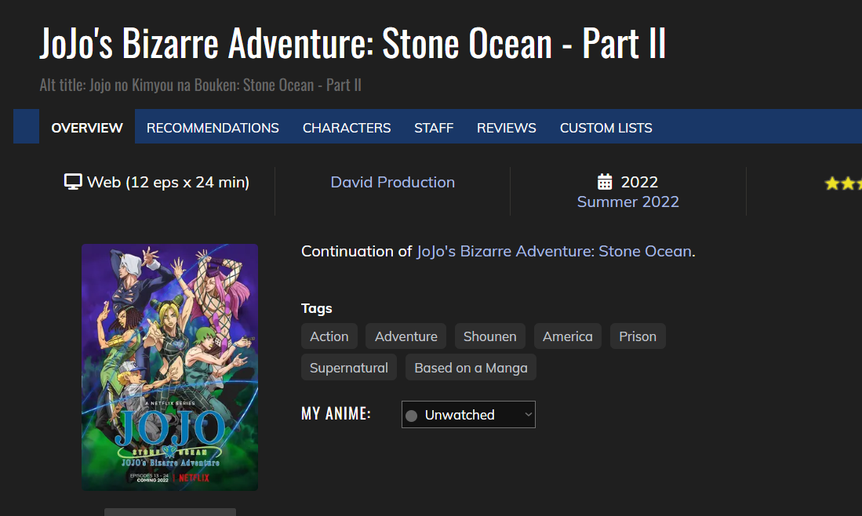
Task: Click the yellow rating stars
Action: pyautogui.click(x=844, y=184)
